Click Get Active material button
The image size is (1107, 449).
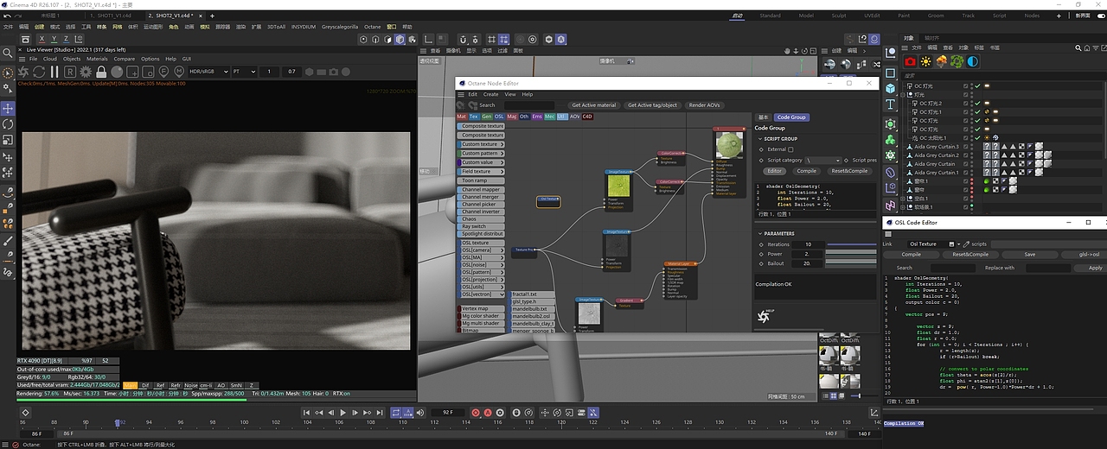(x=594, y=105)
